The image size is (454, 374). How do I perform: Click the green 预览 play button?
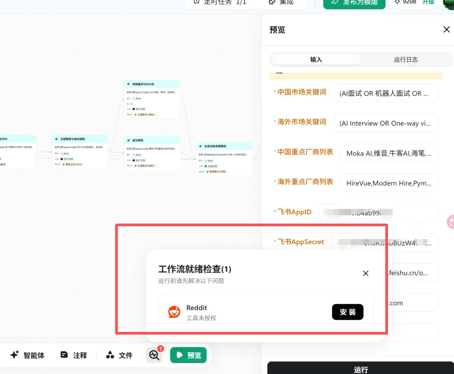188,355
